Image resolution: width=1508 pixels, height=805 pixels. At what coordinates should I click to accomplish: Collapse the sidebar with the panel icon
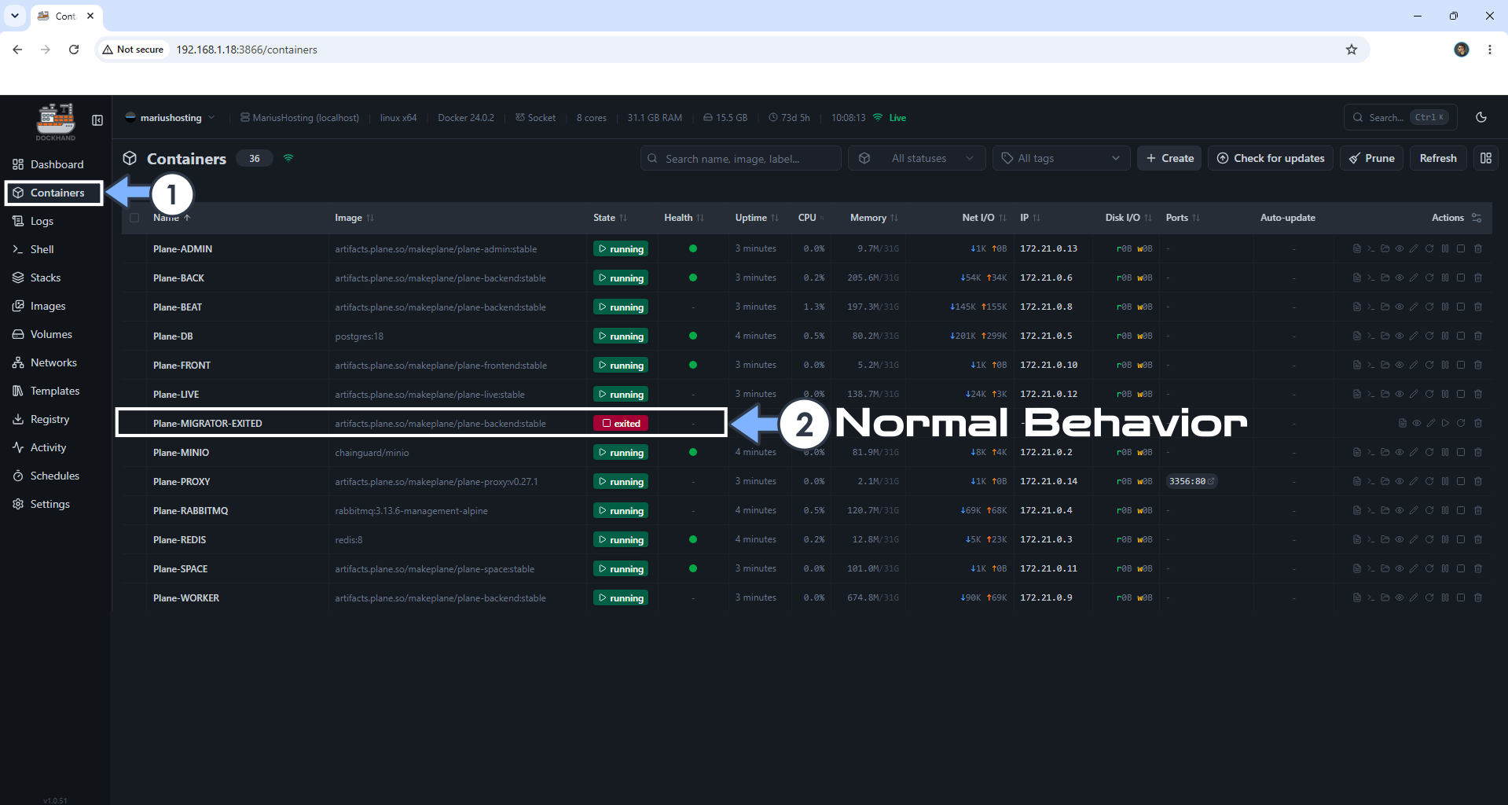[x=97, y=120]
